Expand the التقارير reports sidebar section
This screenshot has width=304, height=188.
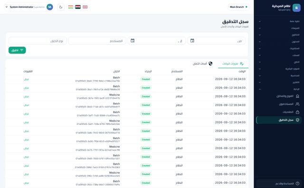(x=279, y=83)
